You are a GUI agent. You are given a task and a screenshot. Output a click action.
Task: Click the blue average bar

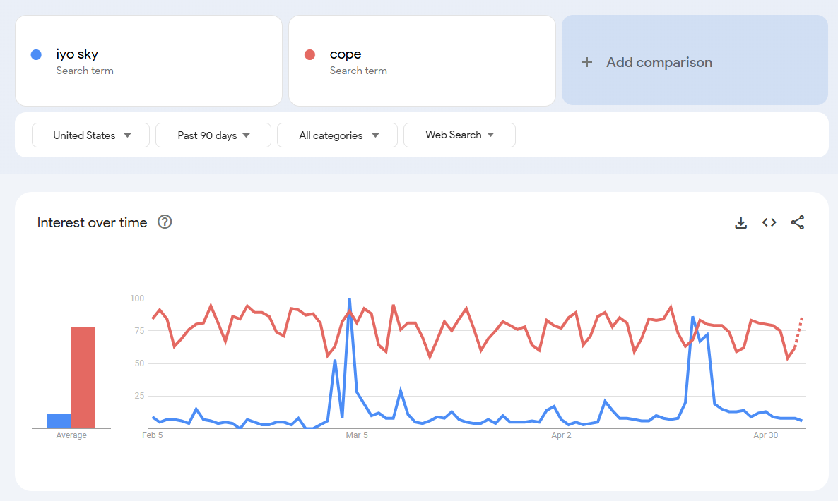click(x=59, y=421)
